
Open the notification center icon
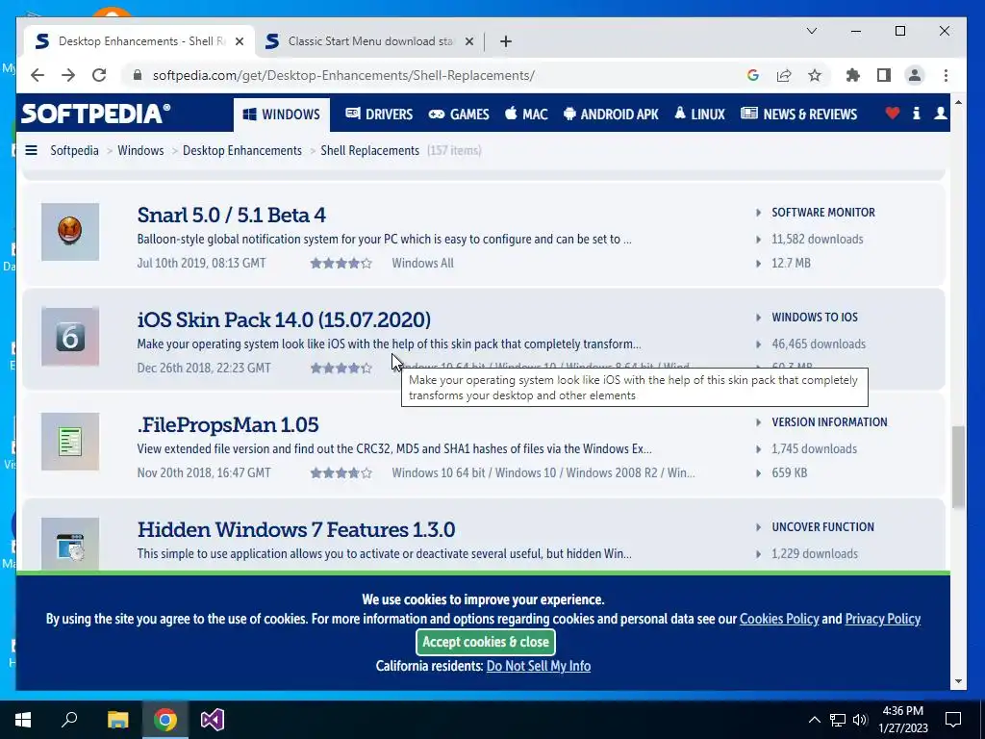tap(953, 720)
